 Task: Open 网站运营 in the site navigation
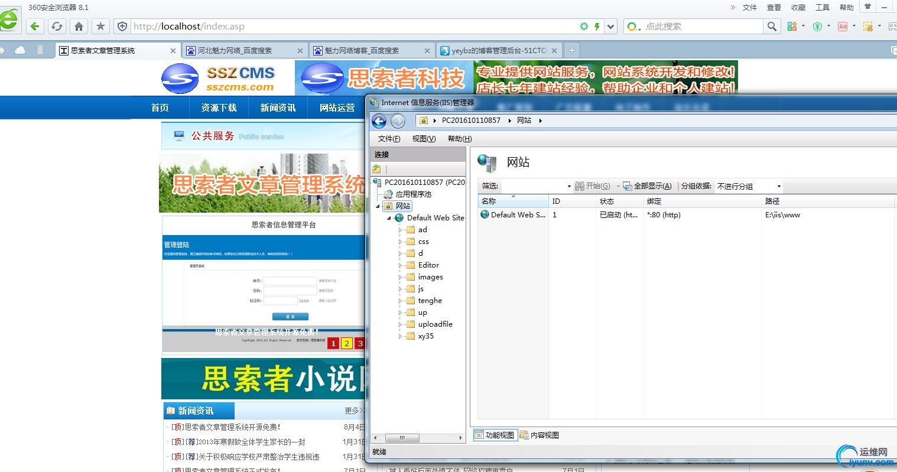click(337, 108)
